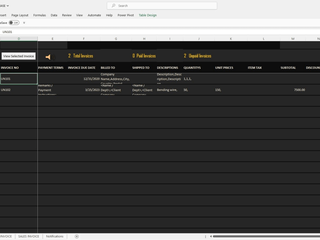Screen dimensions: 320x240
Task: Select the cell containing invoice UN102
Action: tap(18, 90)
